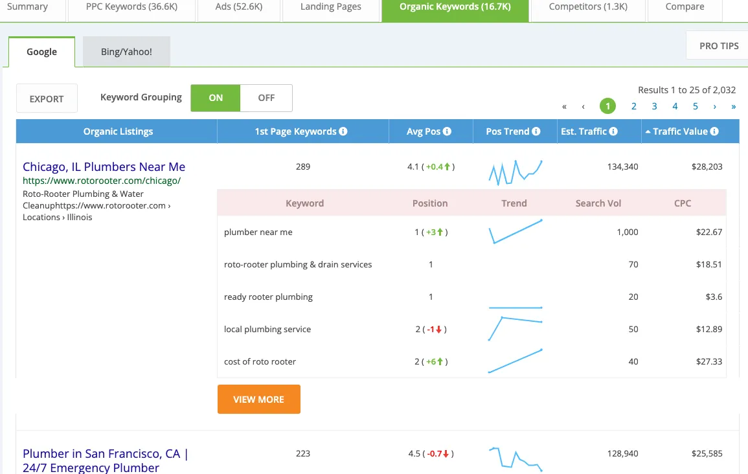Screen dimensions: 748x474
Task: Click the 128,940 estimated traffic cell
Action: (x=622, y=454)
